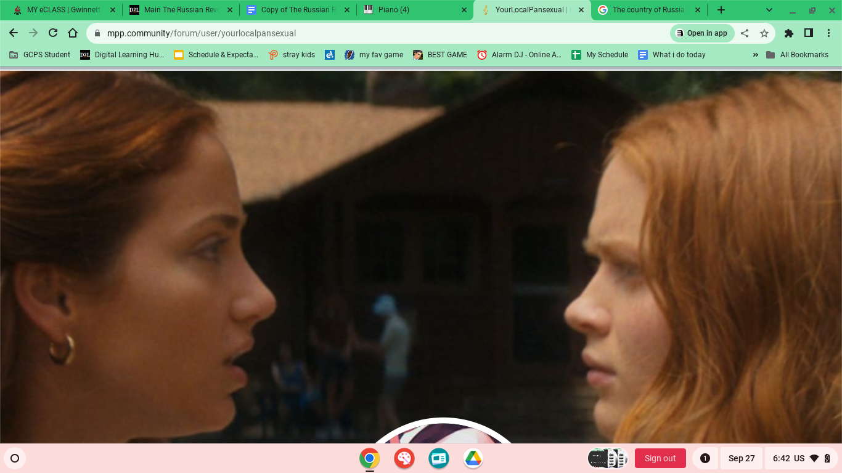Share this page using the share icon
Image resolution: width=842 pixels, height=473 pixels.
pos(745,33)
